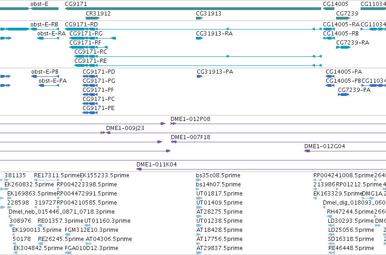Select the CG9171 gene bar
Screen dimensions: 386x255
point(193,9)
